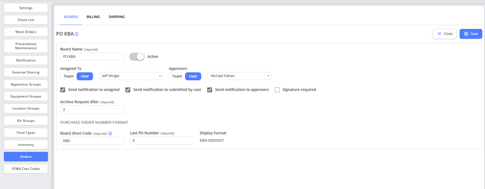Image resolution: width=485 pixels, height=189 pixels.
Task: Uncheck Send notification to approvers
Action: pyautogui.click(x=210, y=90)
